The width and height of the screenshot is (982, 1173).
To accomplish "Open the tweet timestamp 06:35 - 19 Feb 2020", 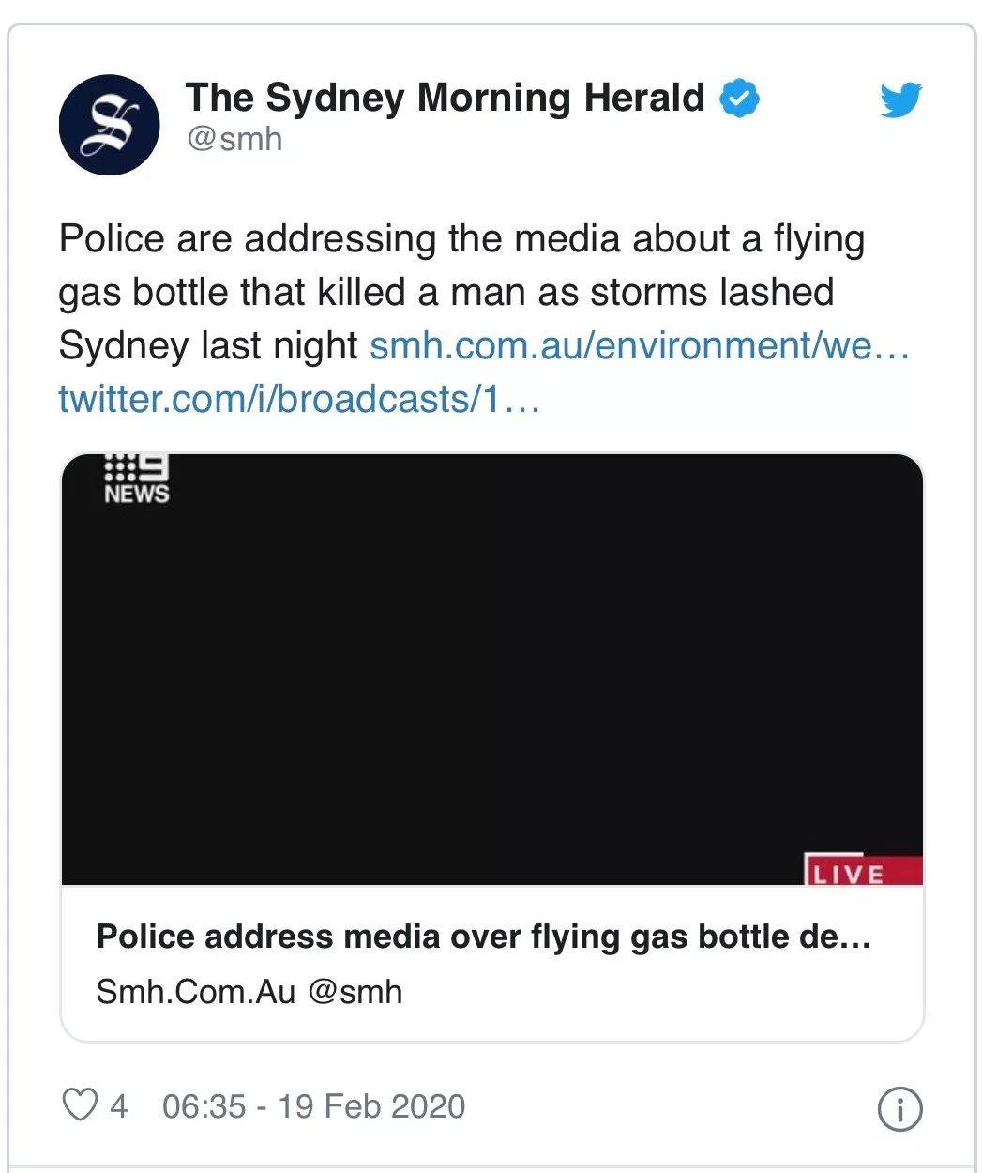I will click(313, 1105).
